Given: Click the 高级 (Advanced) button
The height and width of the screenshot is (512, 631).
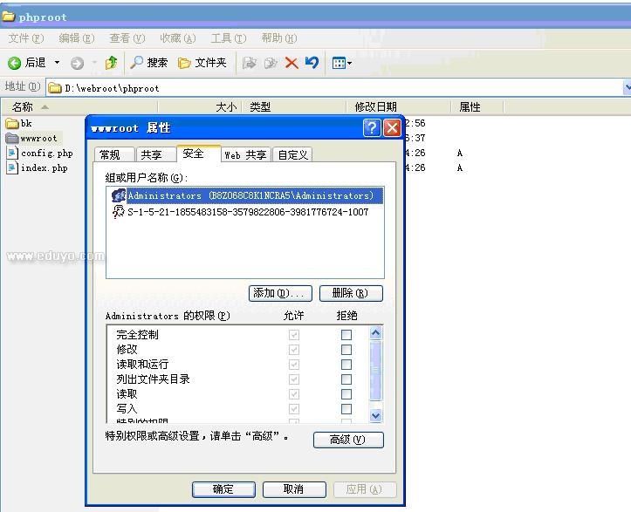Looking at the screenshot, I should 348,440.
